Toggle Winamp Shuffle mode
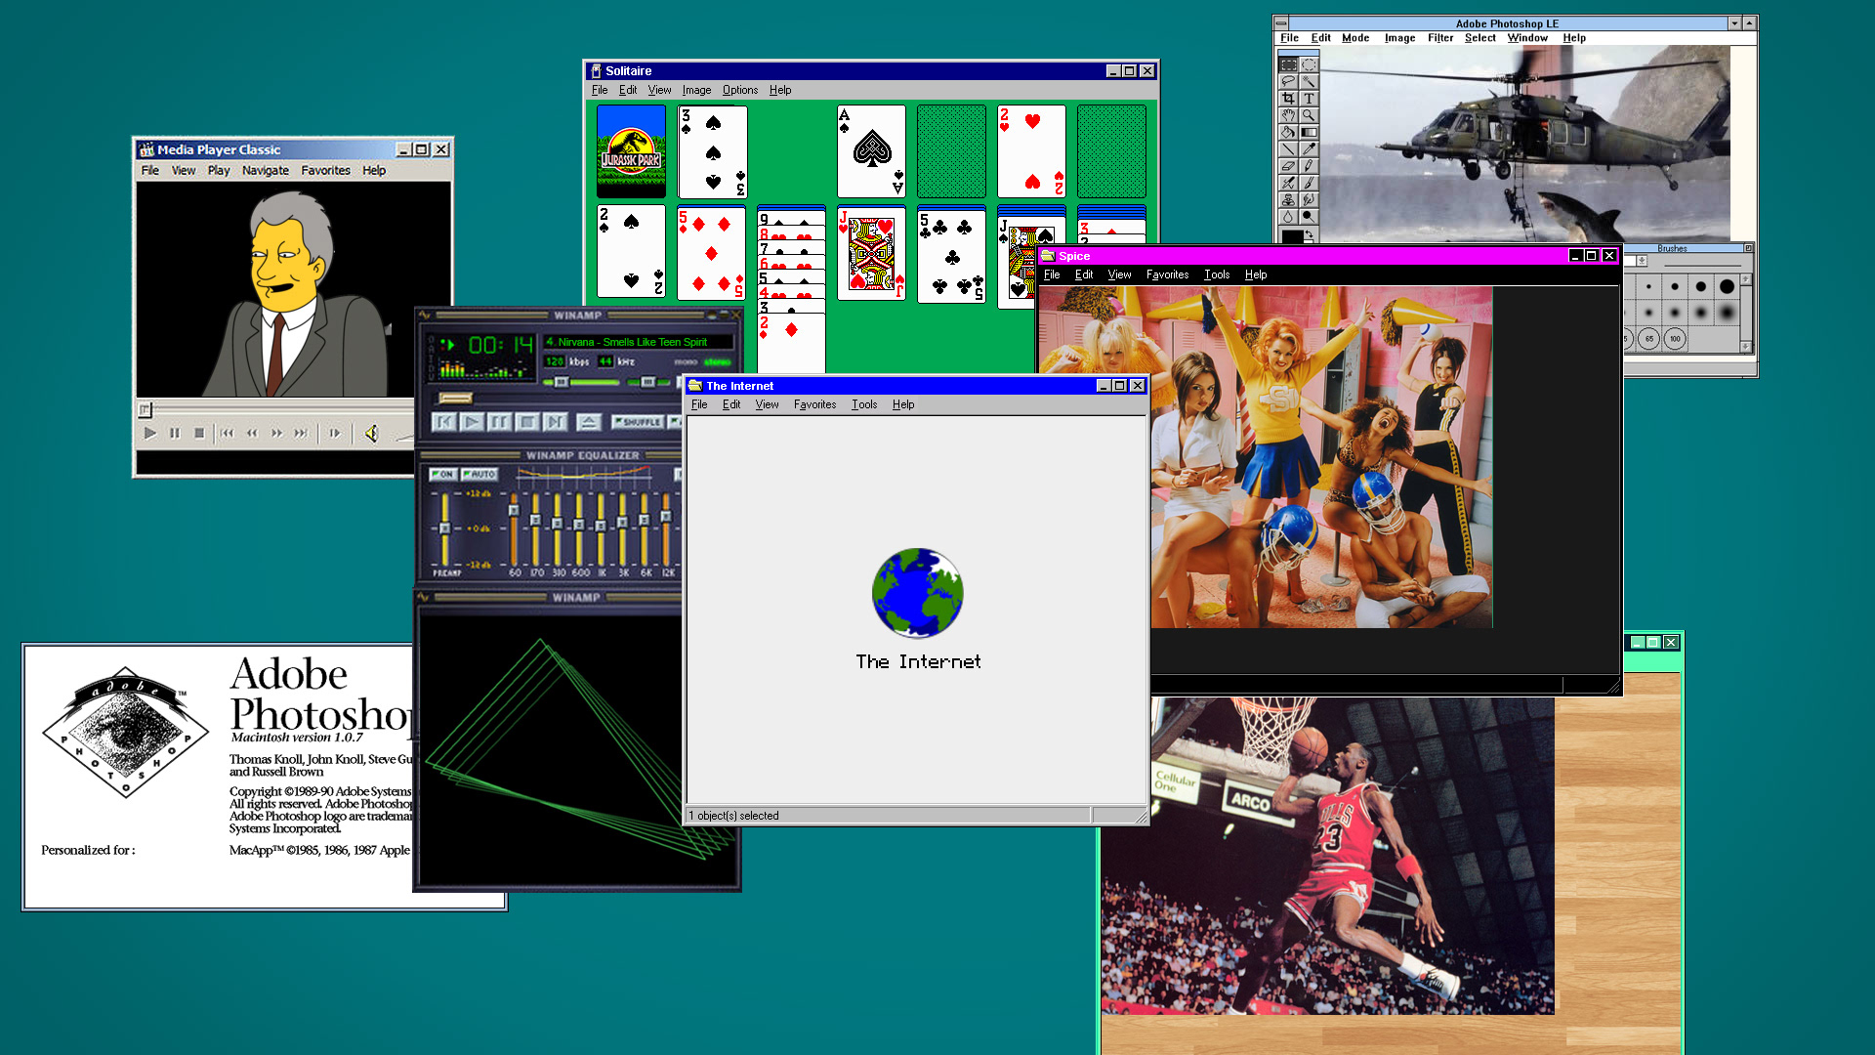 tap(639, 422)
